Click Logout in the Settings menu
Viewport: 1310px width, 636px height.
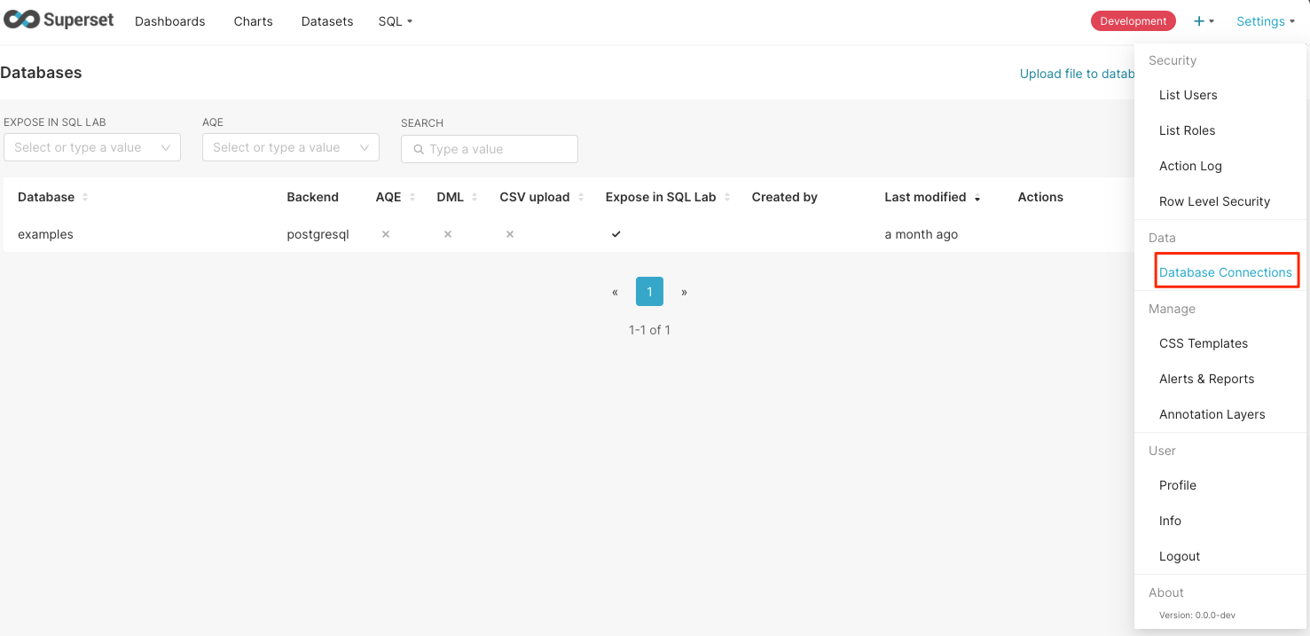click(1179, 556)
